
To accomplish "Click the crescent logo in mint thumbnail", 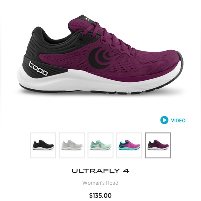I will (x=101, y=145).
